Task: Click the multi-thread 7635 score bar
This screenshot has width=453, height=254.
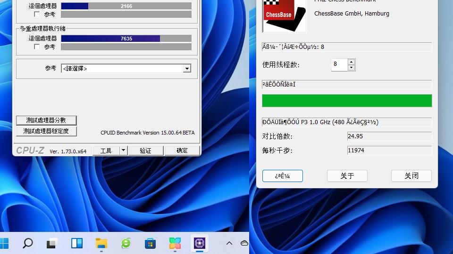Action: tap(126, 39)
